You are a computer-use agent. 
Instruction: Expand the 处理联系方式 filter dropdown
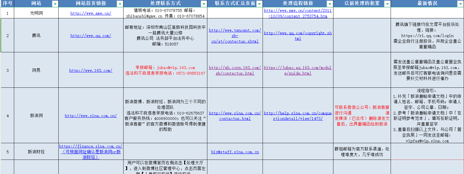click(x=204, y=4)
